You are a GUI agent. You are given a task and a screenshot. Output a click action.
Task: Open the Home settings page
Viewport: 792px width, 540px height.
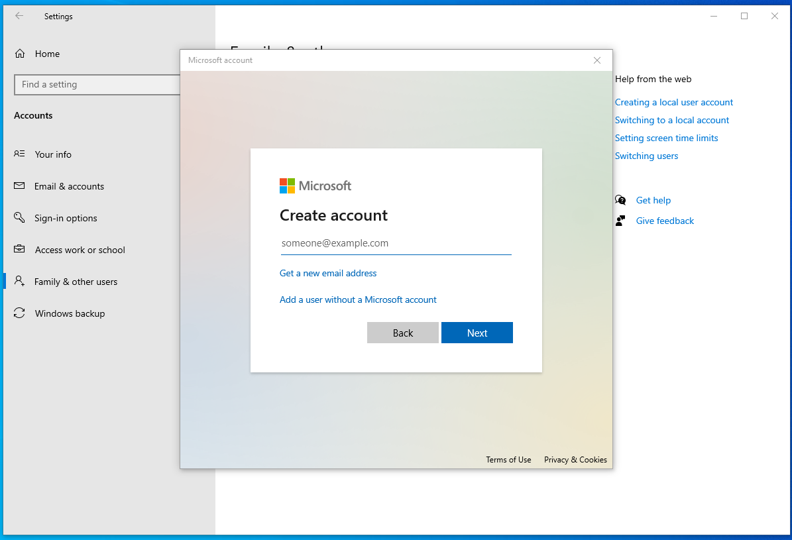[48, 54]
